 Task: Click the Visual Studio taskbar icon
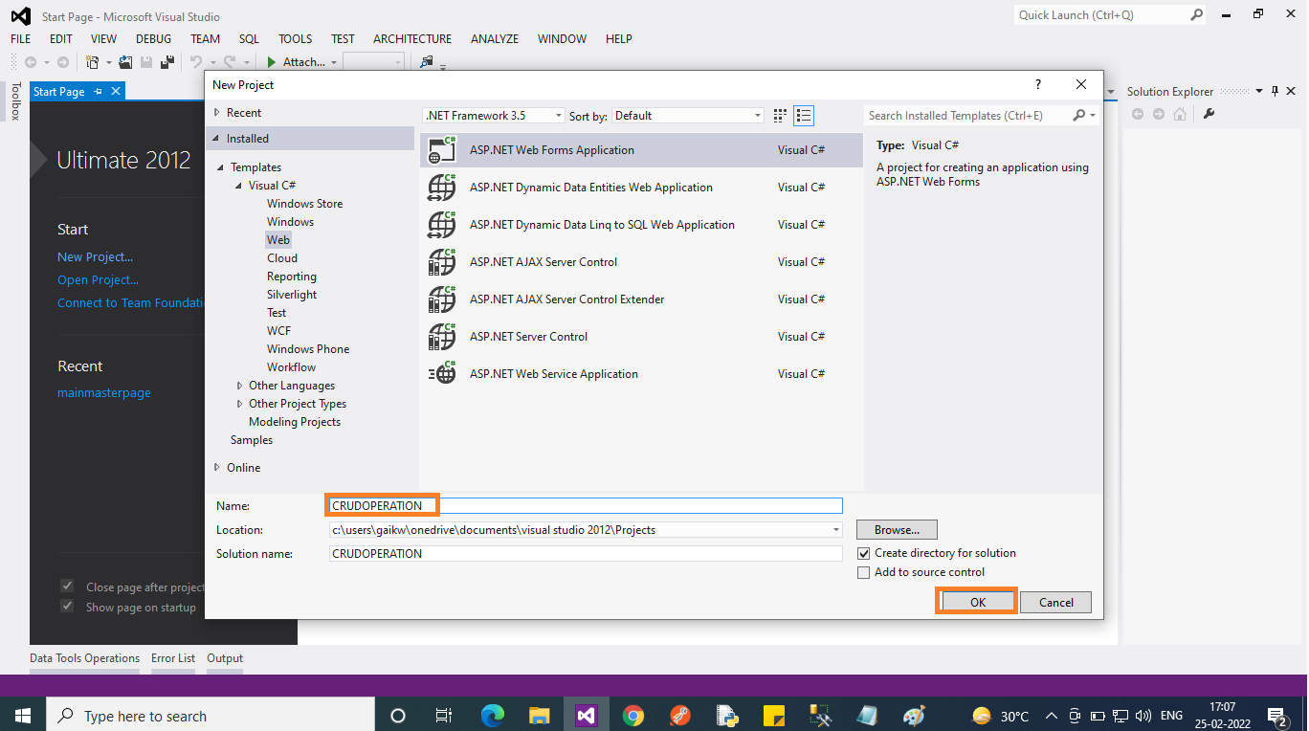tap(586, 716)
